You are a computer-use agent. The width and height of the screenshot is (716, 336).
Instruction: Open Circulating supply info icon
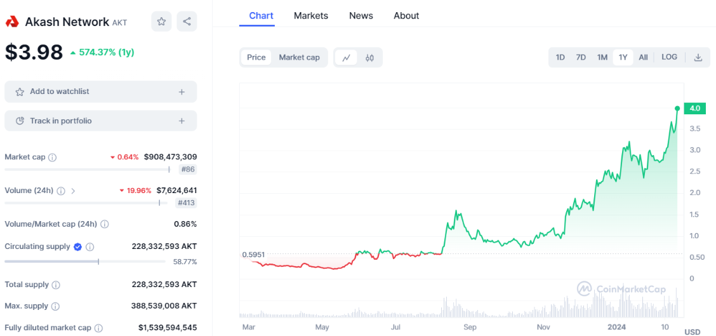click(x=90, y=247)
